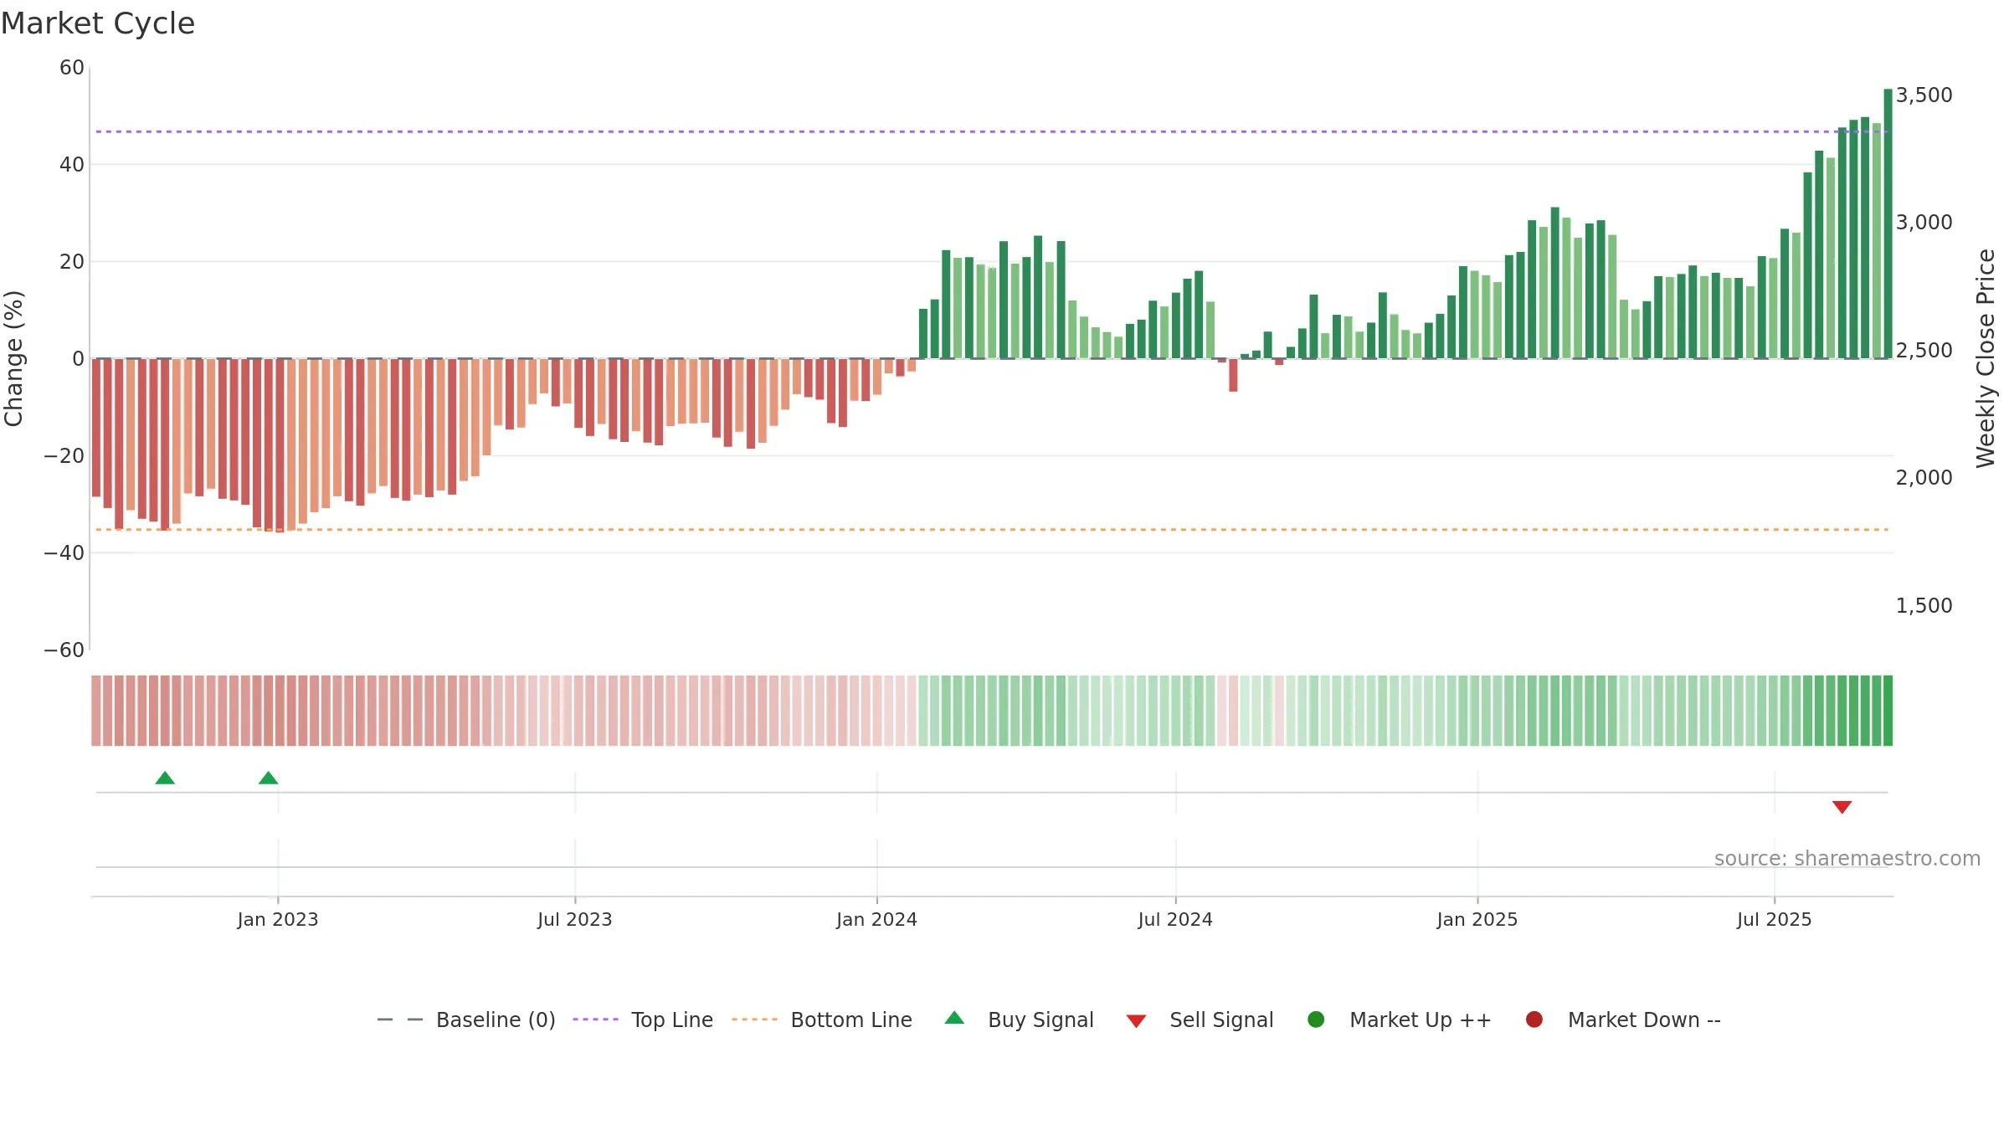The width and height of the screenshot is (2009, 1130).
Task: Click the 3,500 right axis value
Action: (x=1924, y=95)
